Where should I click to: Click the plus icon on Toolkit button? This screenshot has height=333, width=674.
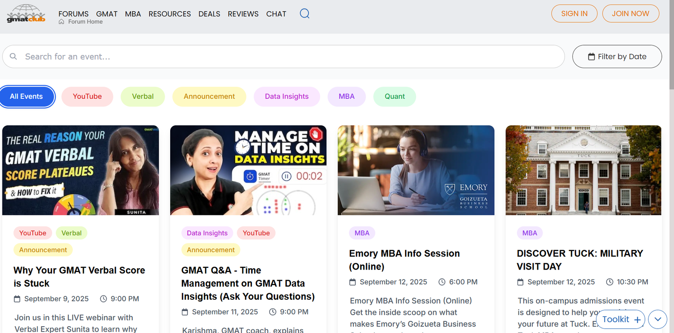click(637, 320)
